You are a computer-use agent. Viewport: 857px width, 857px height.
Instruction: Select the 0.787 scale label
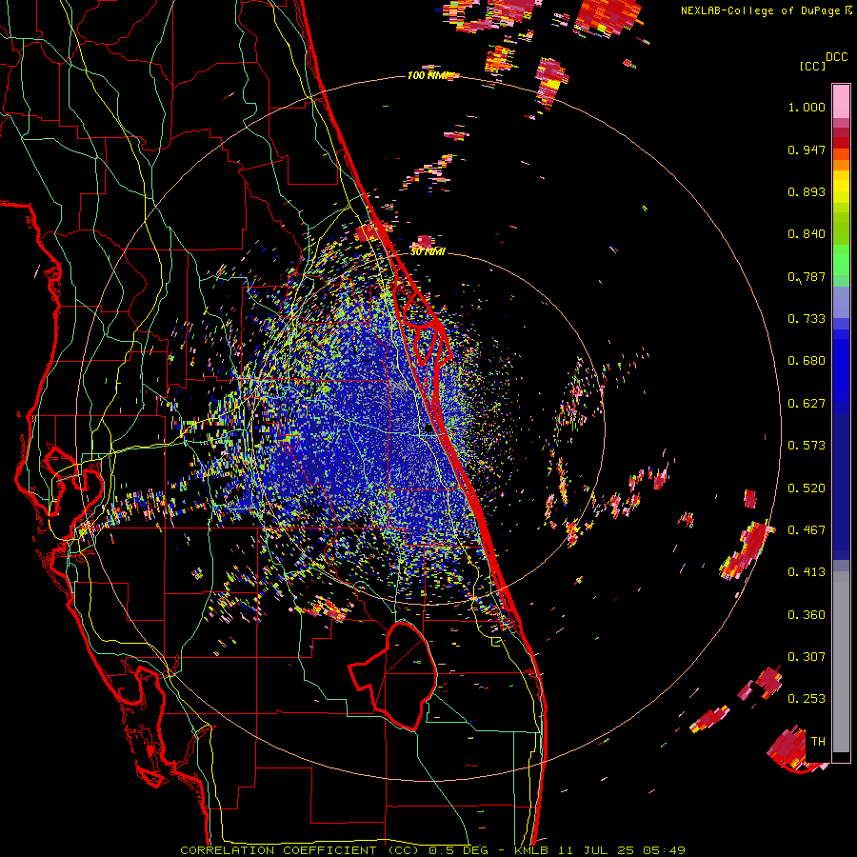pyautogui.click(x=807, y=276)
